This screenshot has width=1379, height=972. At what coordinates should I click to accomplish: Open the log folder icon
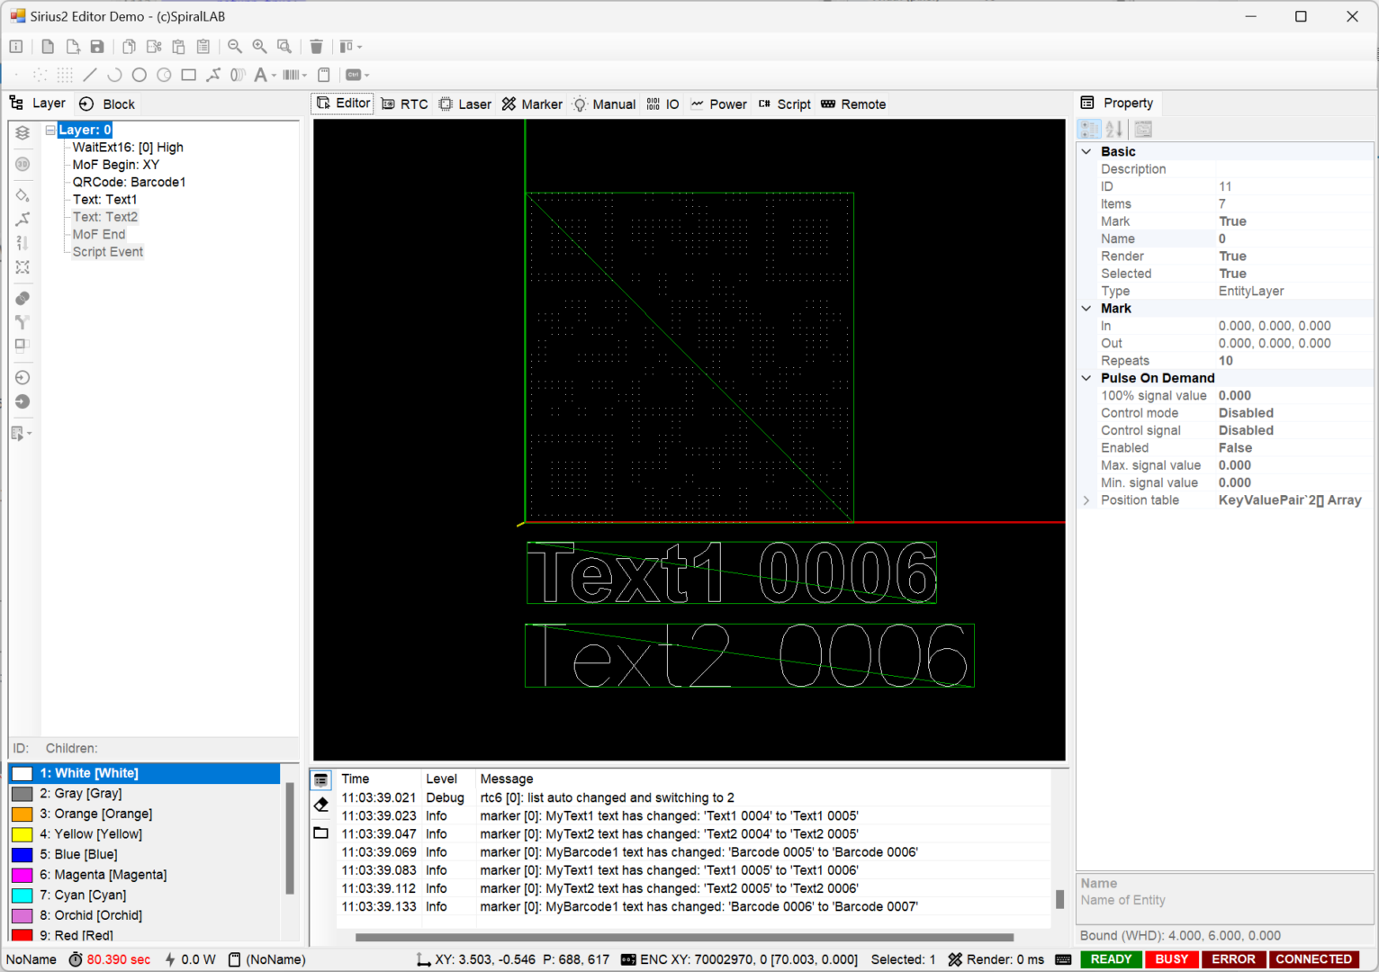tap(321, 832)
